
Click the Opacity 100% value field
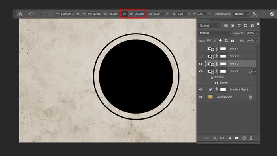250,33
